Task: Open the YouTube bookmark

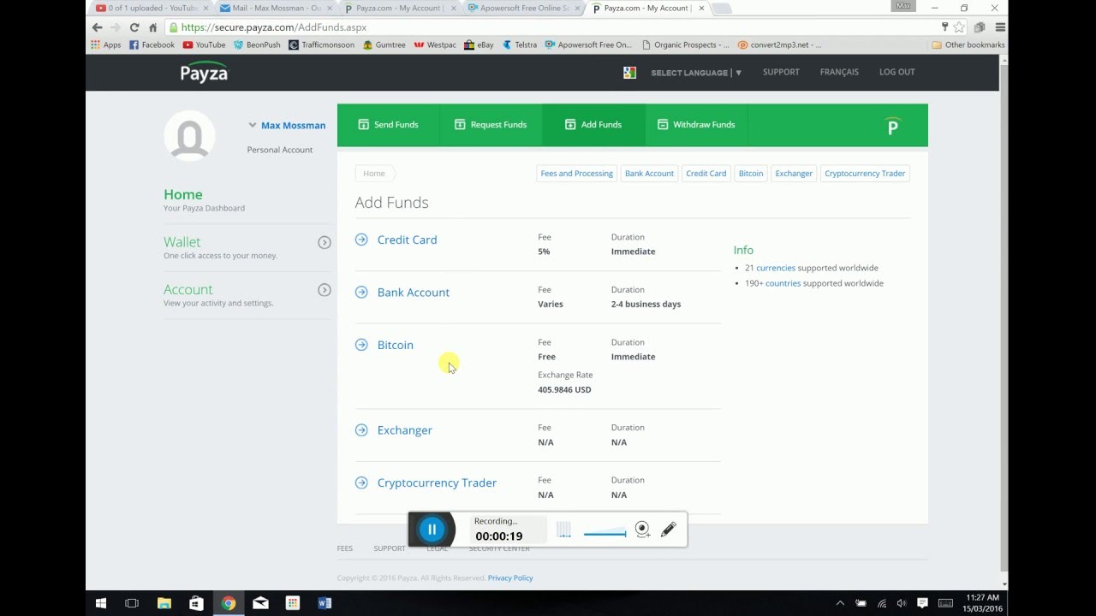Action: [204, 44]
